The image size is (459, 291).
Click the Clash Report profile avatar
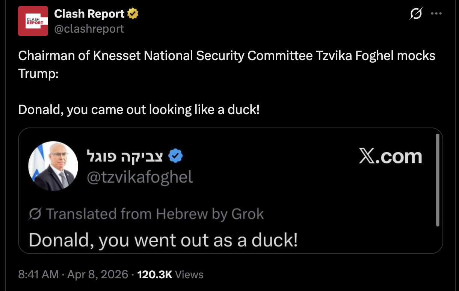click(33, 21)
